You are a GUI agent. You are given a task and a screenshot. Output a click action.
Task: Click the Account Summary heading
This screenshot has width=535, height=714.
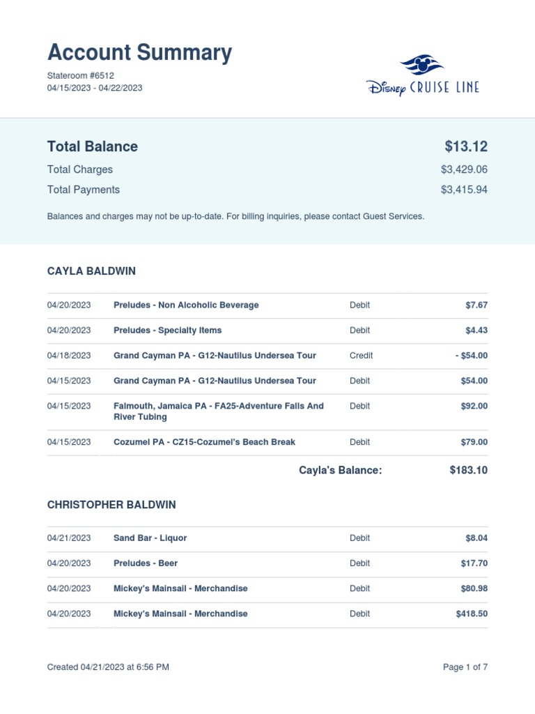point(139,53)
